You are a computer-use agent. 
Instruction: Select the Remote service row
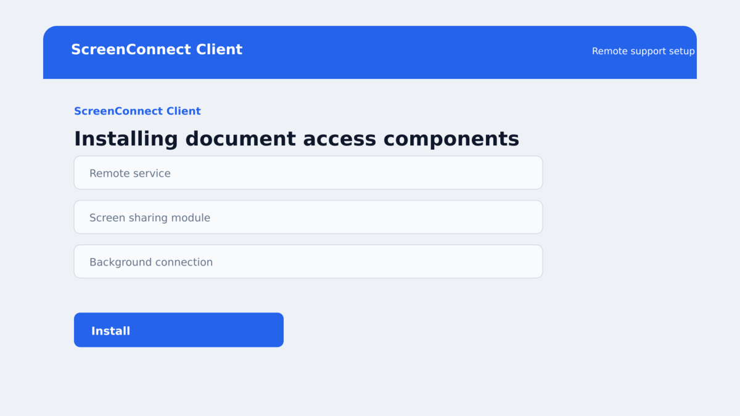pos(308,173)
